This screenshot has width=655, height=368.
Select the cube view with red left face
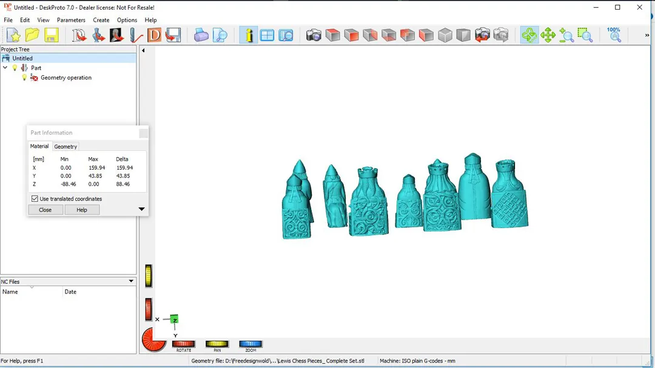click(x=426, y=35)
